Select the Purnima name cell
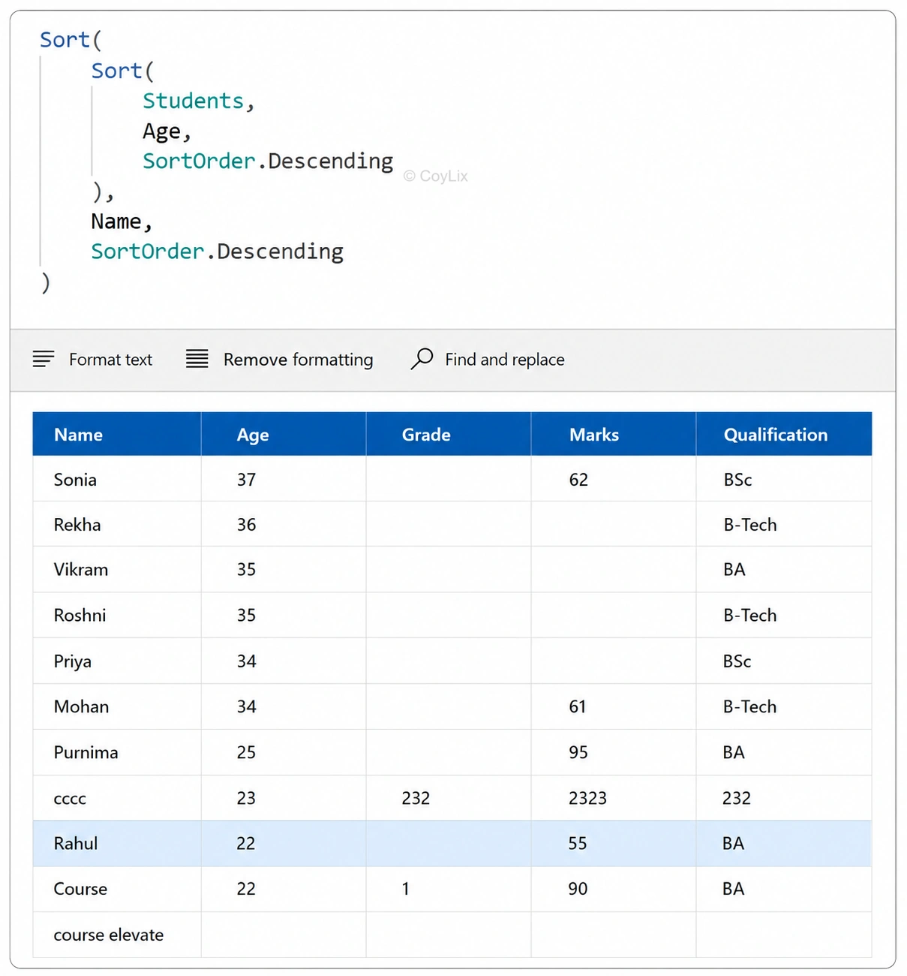 [117, 752]
